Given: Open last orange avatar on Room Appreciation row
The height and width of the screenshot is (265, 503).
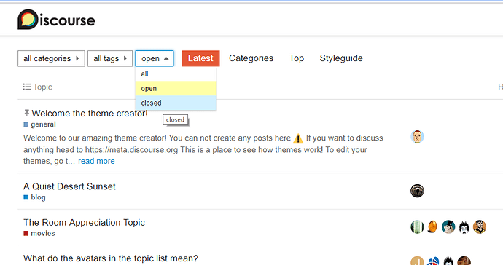Looking at the screenshot, I should coord(480,226).
